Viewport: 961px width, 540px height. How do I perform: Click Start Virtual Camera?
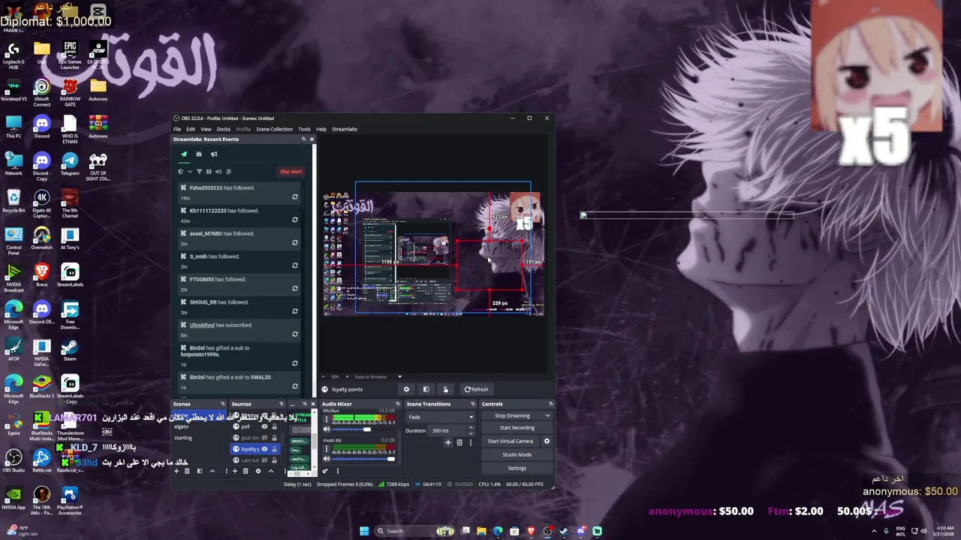tap(511, 441)
